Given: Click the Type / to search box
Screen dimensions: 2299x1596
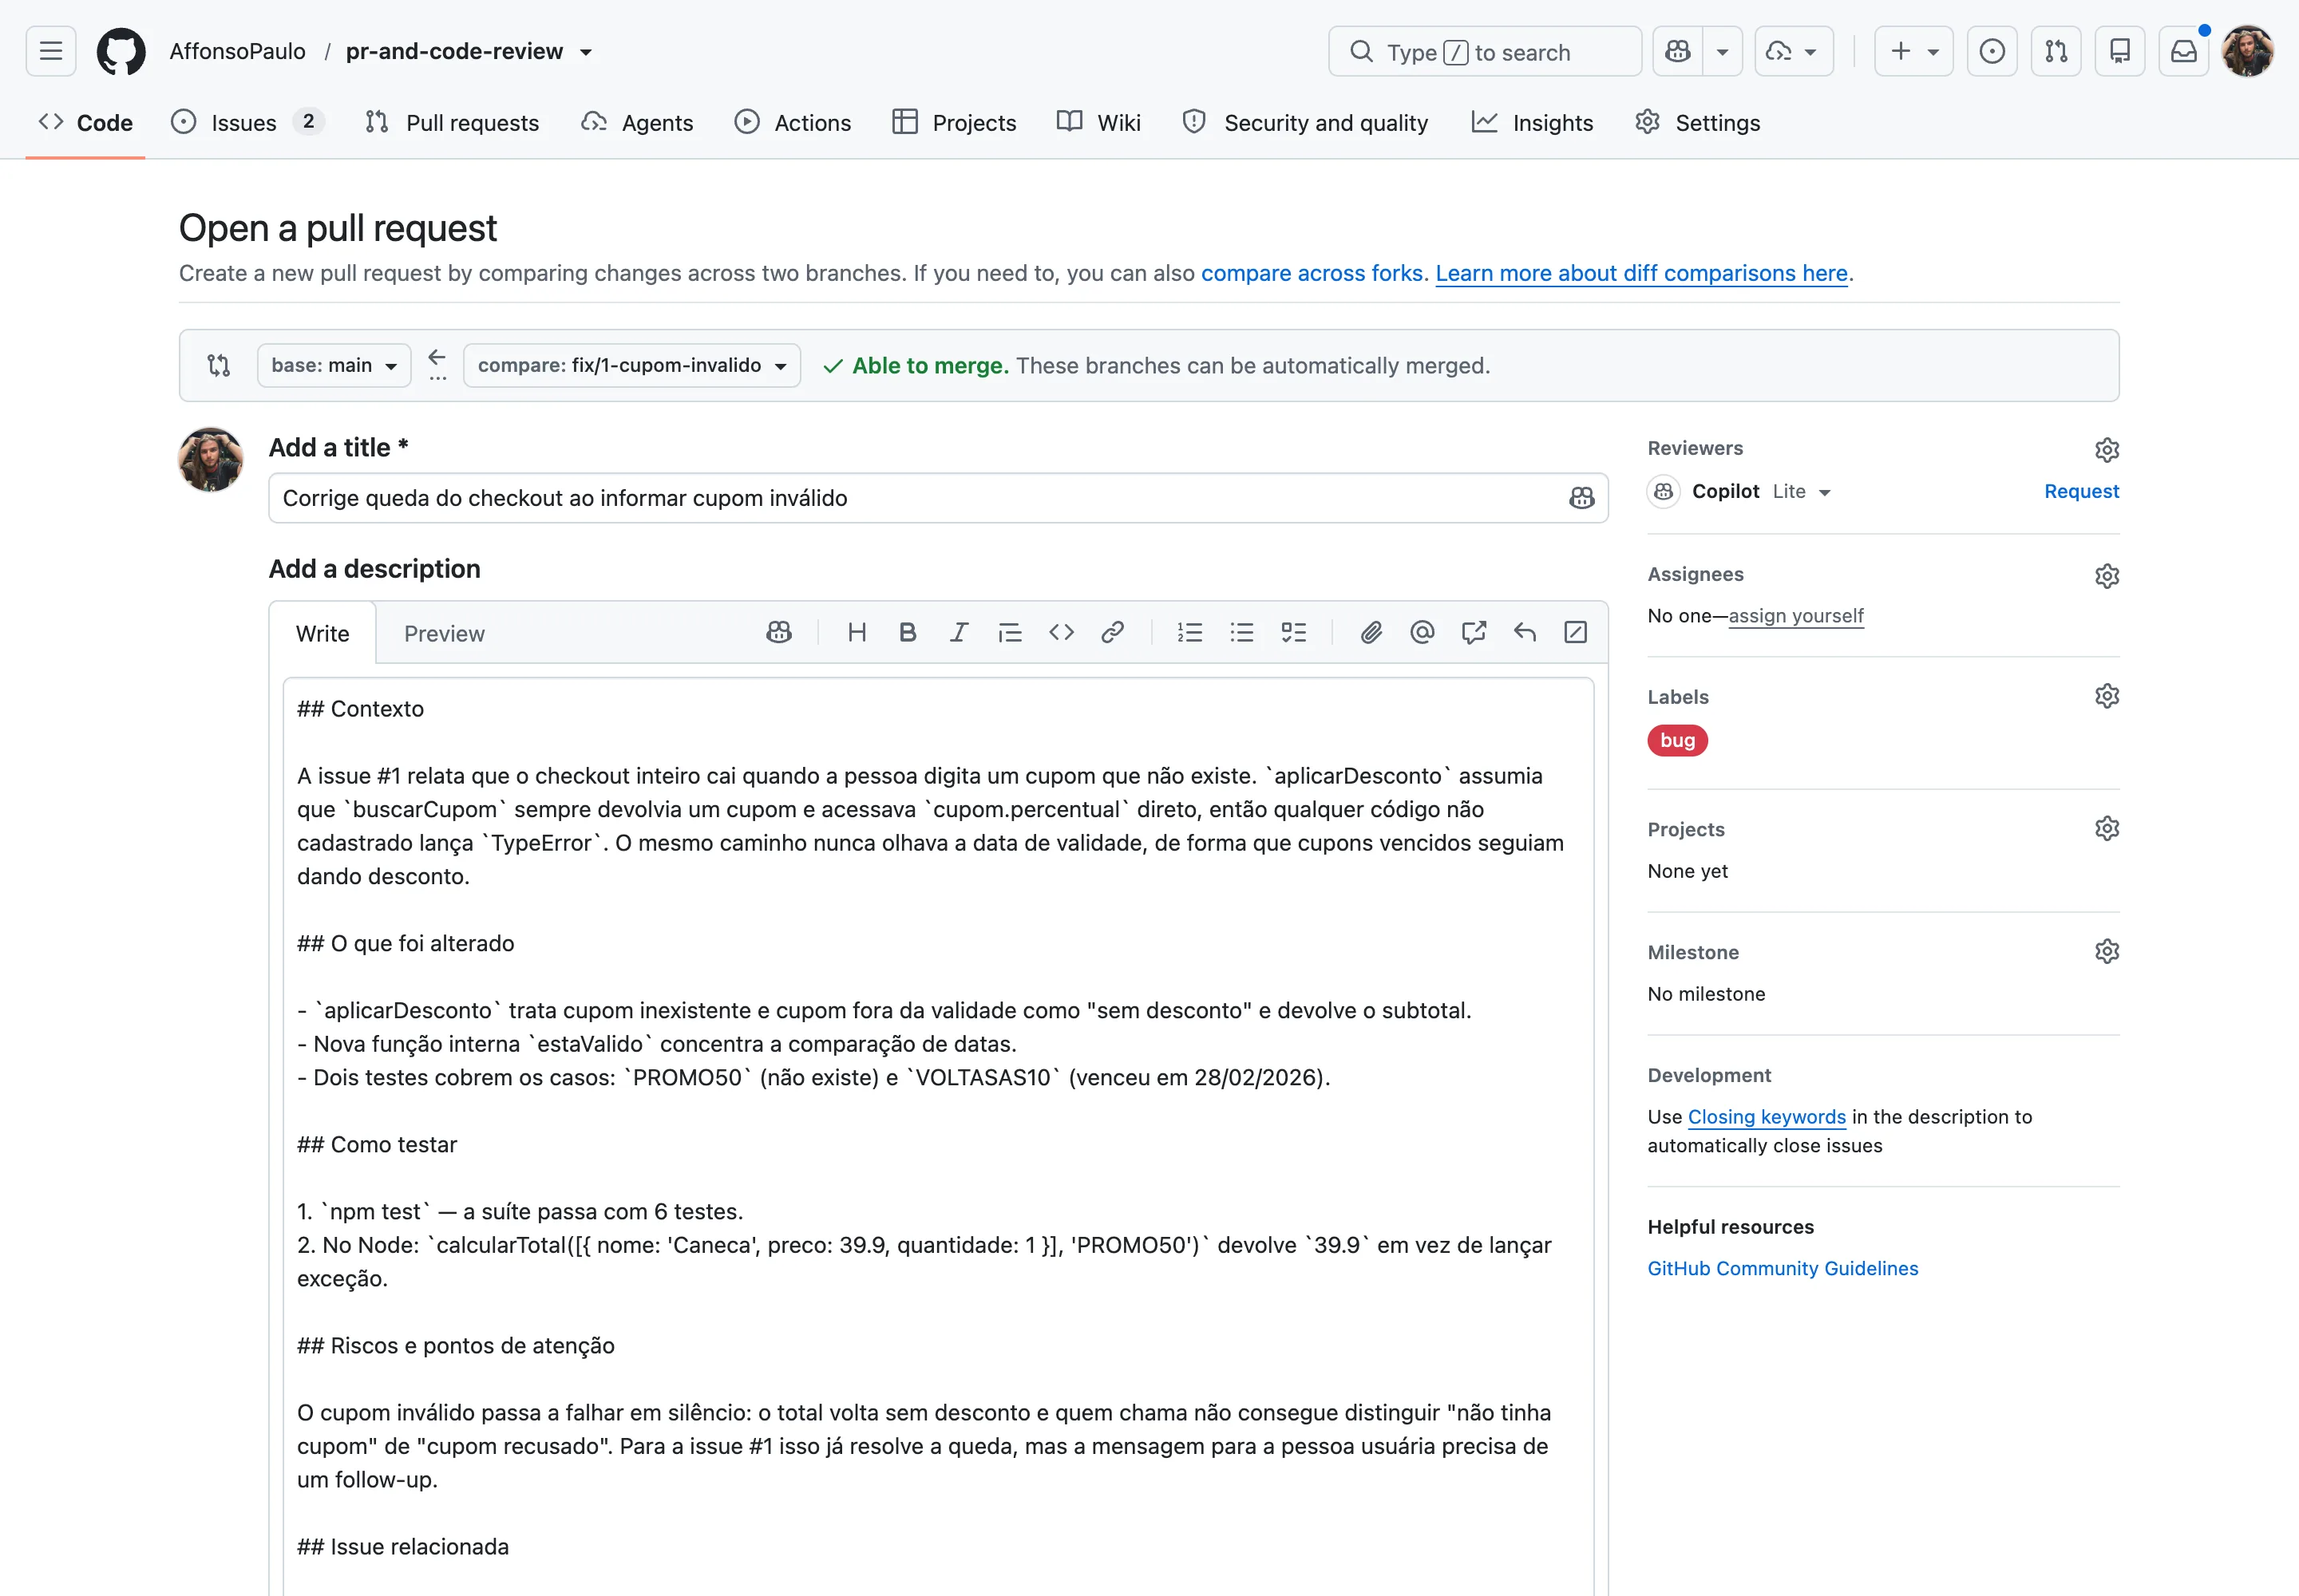Looking at the screenshot, I should coord(1485,51).
